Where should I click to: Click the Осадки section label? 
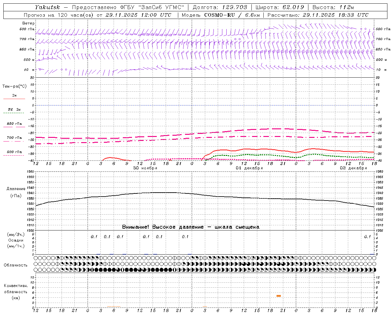[x=16, y=241]
